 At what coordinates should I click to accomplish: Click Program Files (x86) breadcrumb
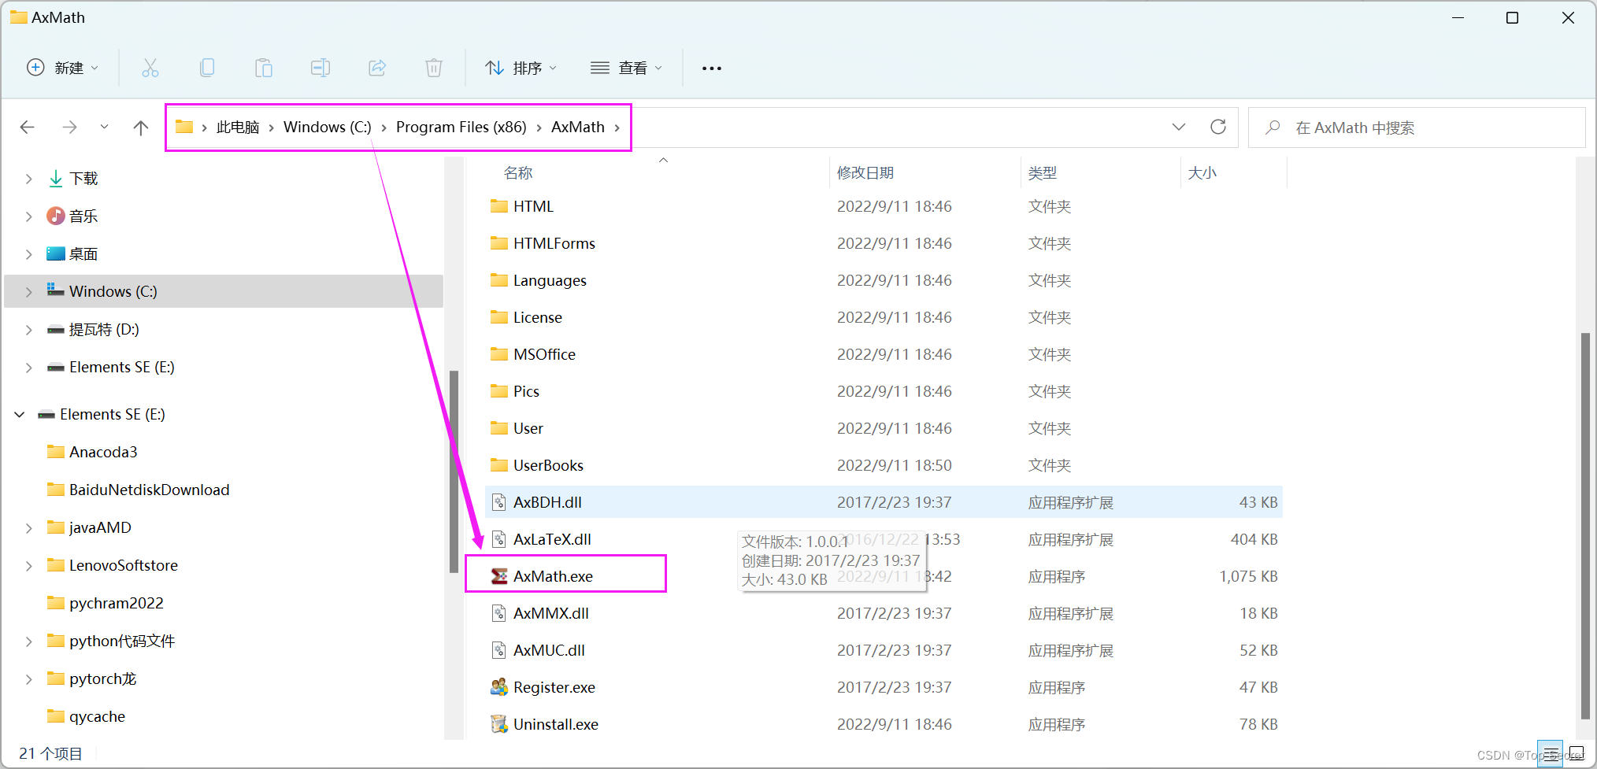461,127
